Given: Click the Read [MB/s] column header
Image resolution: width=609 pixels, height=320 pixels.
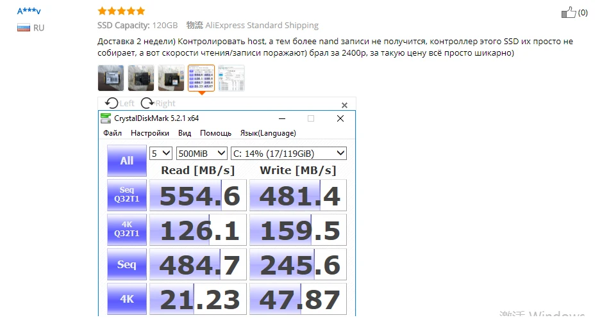Looking at the screenshot, I should tap(197, 170).
